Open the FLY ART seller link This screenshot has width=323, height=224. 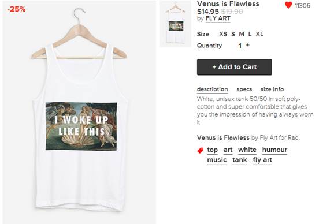coord(218,18)
